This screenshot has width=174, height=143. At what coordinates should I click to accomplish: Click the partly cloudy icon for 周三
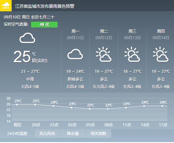click(132, 54)
